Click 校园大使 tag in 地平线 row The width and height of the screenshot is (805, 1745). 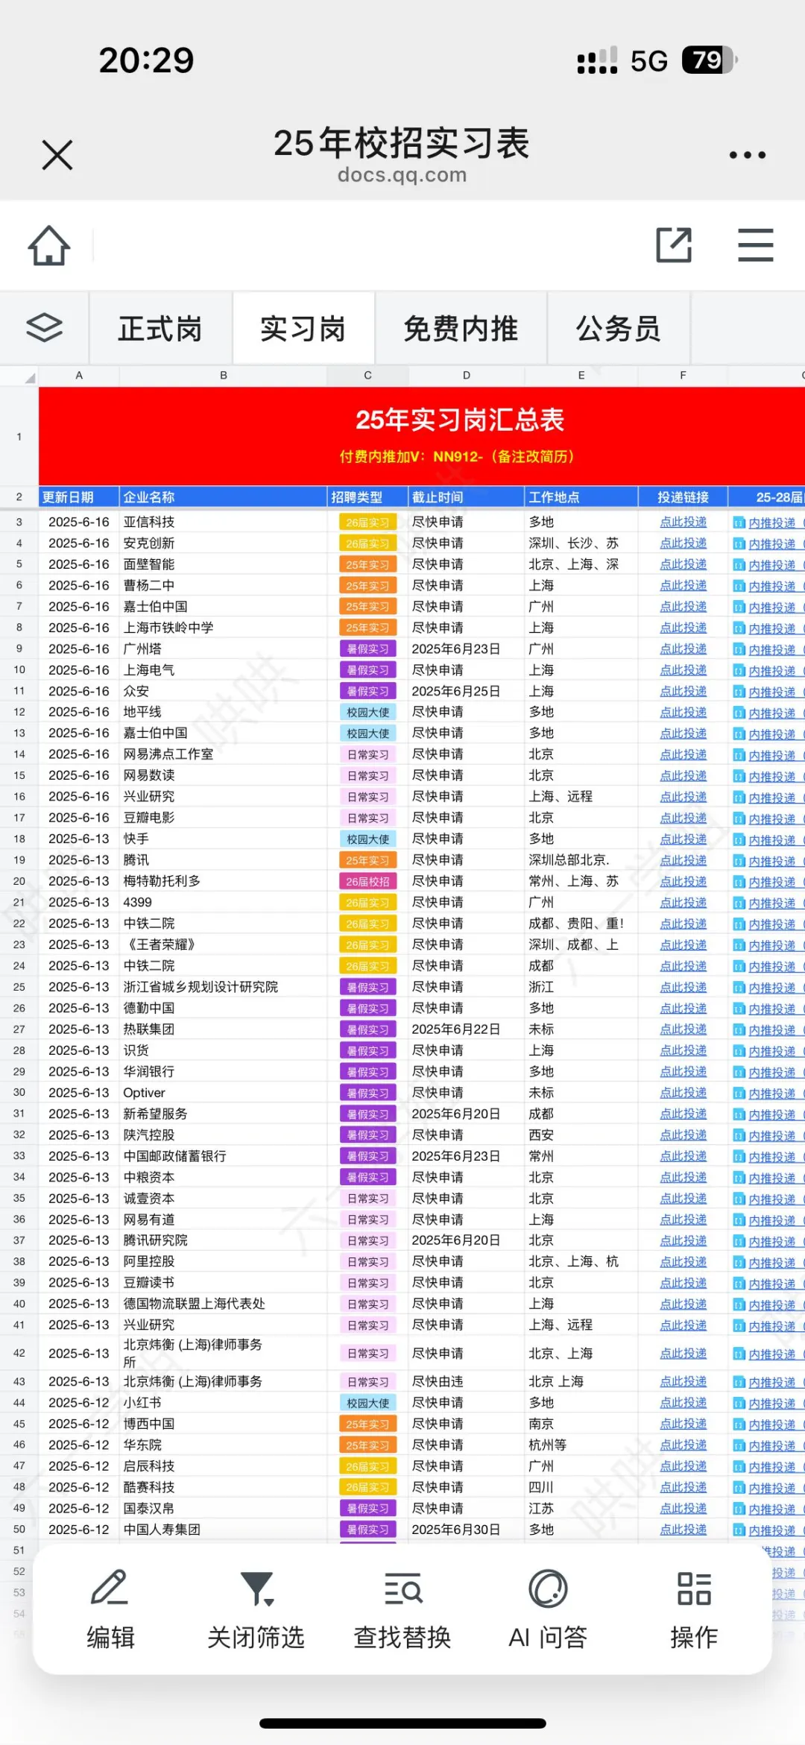coord(367,712)
